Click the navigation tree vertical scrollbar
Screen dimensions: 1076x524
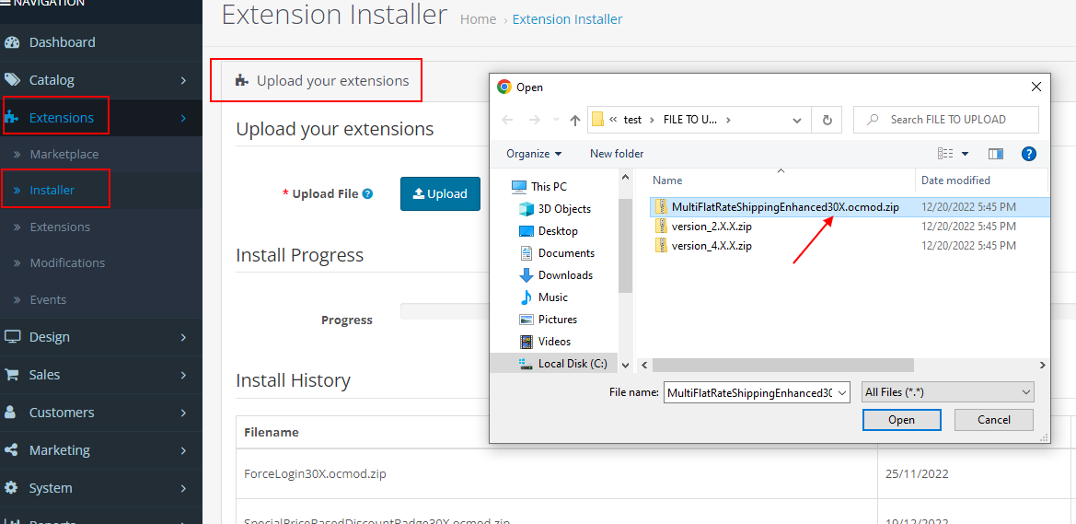(624, 246)
